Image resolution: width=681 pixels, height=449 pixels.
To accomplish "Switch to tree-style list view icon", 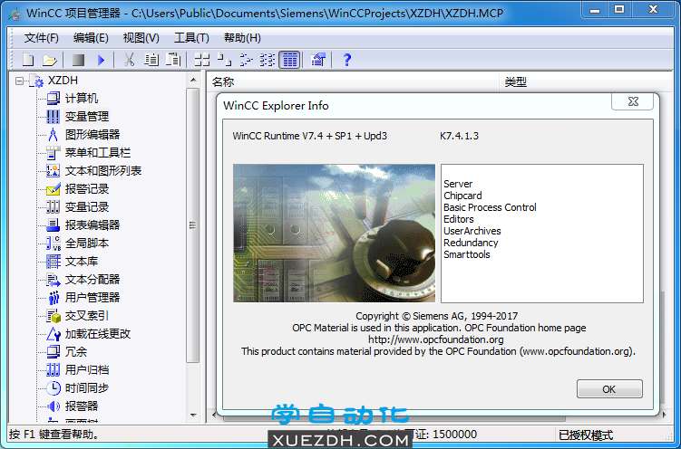I will click(x=268, y=60).
